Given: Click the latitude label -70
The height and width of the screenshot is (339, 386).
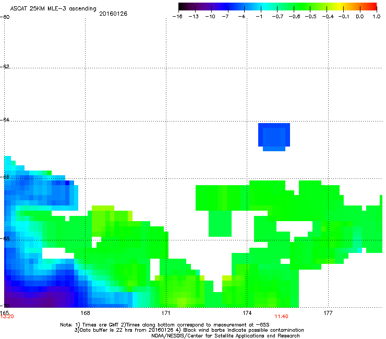Looking at the screenshot, I should pyautogui.click(x=5, y=306).
